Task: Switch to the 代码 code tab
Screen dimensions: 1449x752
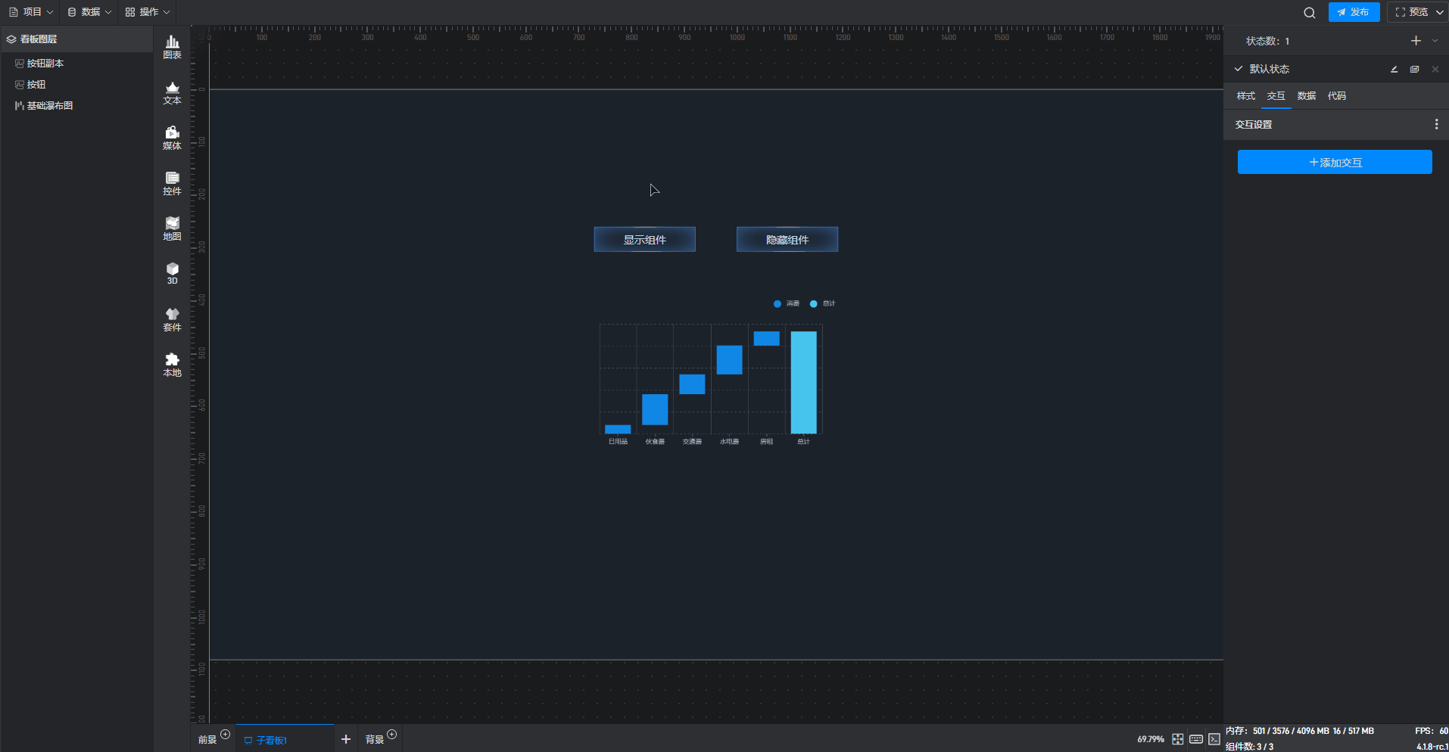Action: click(1336, 96)
